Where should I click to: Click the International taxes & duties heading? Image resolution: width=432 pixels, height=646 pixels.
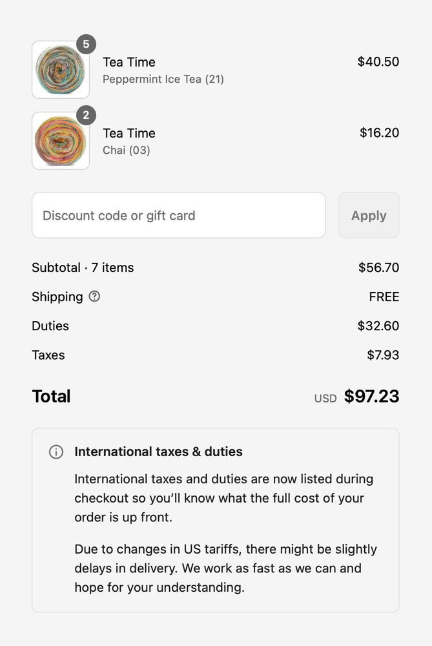pos(158,452)
